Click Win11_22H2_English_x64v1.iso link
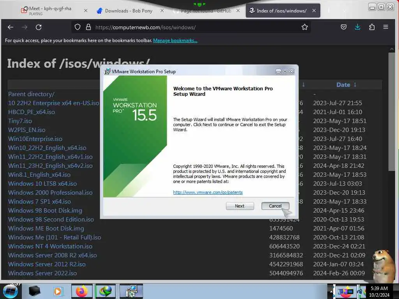Screen dimensions: 399x299 [x=50, y=157]
